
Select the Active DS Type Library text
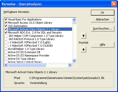point(22,59)
